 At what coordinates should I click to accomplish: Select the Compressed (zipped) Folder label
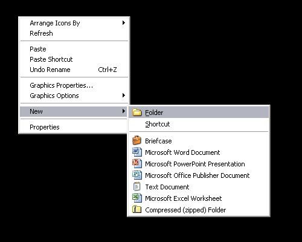click(x=185, y=210)
